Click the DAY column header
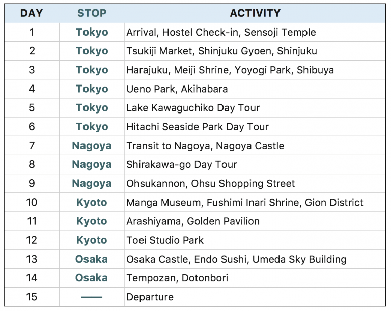Screen dimensions: 391x311 32,13
